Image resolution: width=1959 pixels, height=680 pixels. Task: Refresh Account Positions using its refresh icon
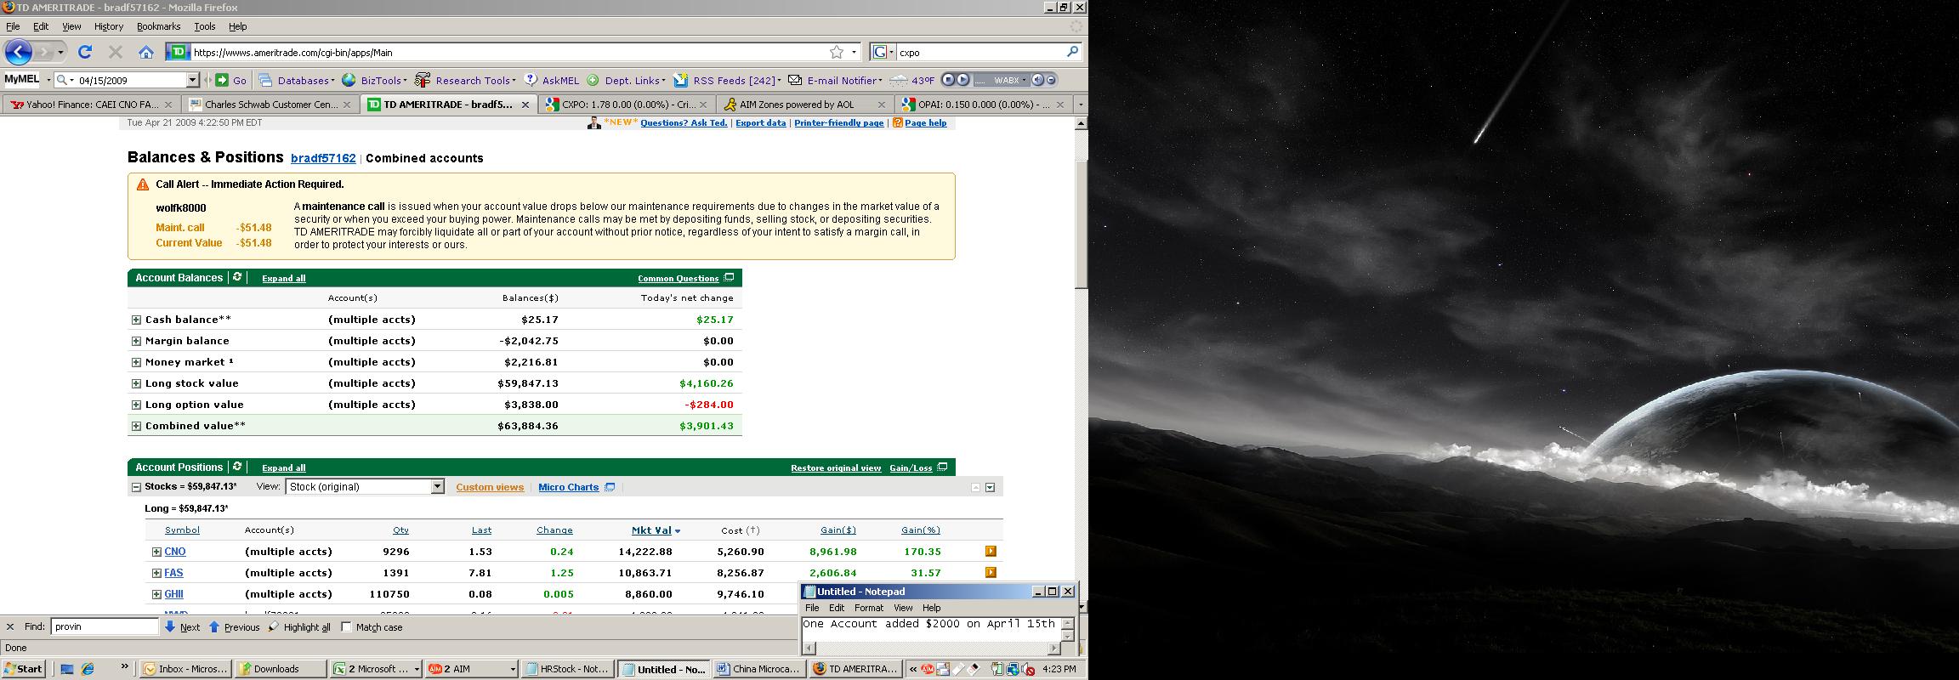click(237, 467)
